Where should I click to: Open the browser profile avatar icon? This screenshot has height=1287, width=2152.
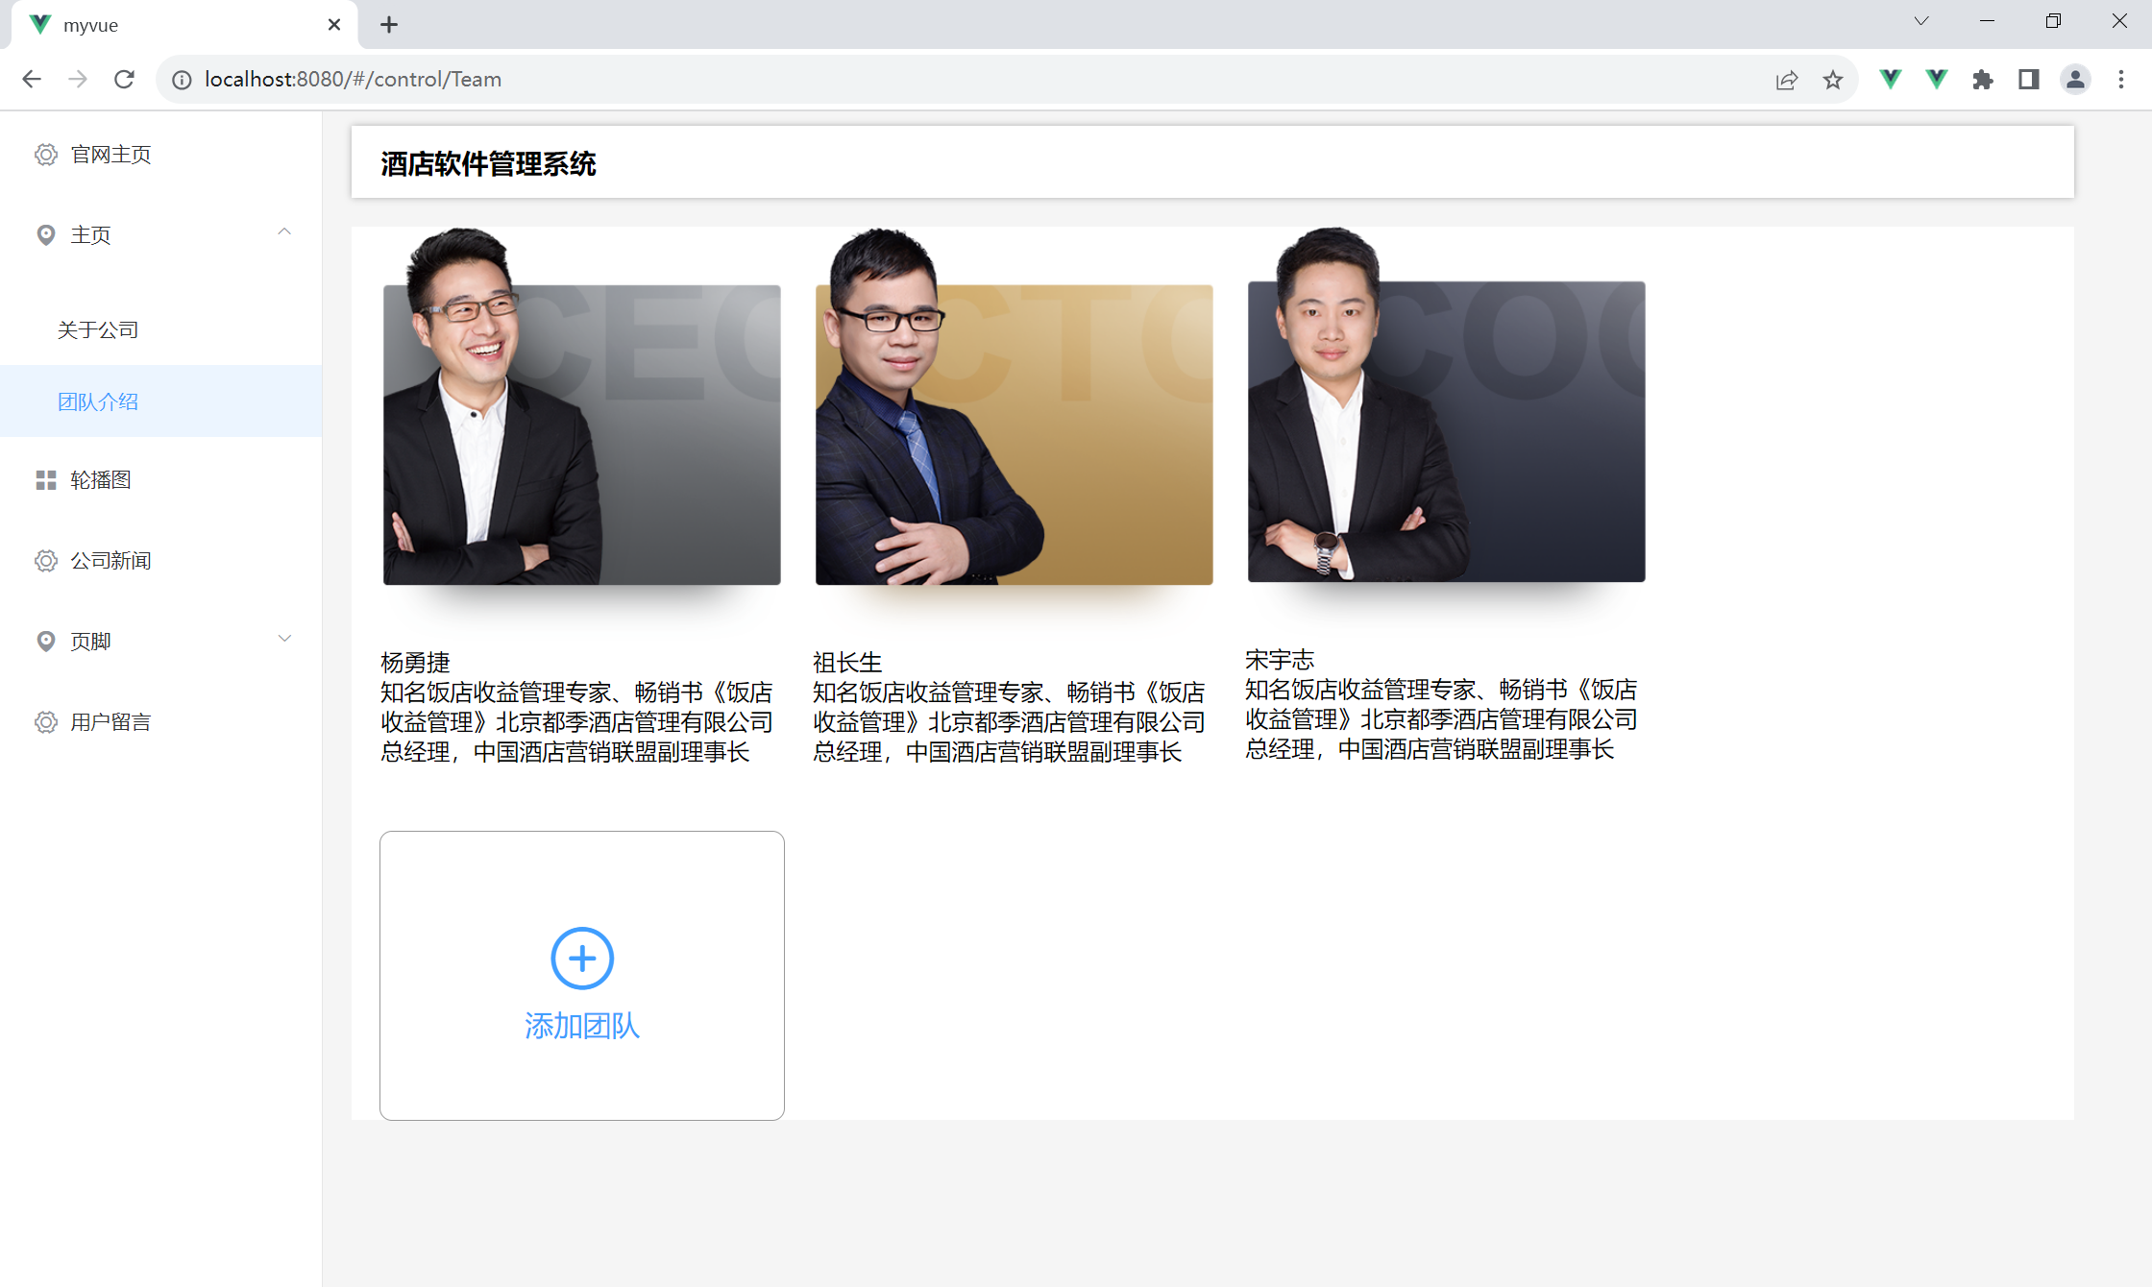point(2074,79)
